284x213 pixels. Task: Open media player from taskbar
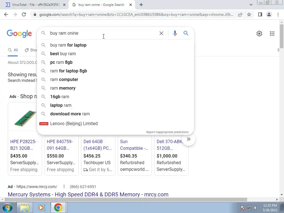[42, 207]
